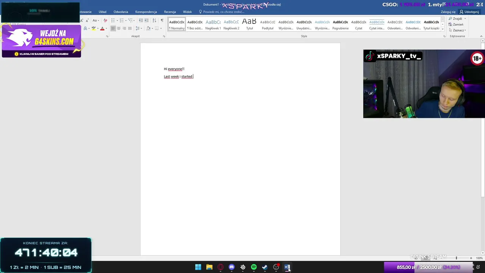Open Discord from the taskbar

(232, 267)
